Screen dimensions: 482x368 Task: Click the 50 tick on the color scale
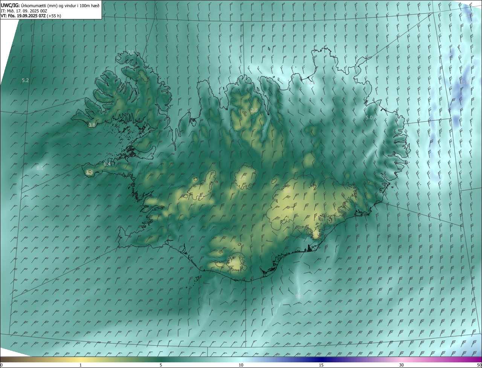pos(479,365)
